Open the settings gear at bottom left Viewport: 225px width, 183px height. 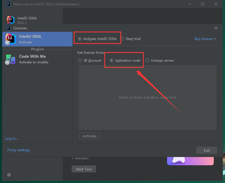tap(9, 175)
